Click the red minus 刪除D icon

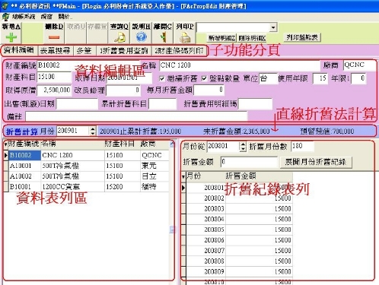coord(54,37)
